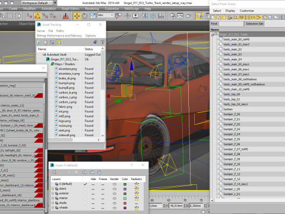The height and width of the screenshot is (214, 285).
Task: Toggle Freeze dash for interior layer
Action: pos(103,199)
